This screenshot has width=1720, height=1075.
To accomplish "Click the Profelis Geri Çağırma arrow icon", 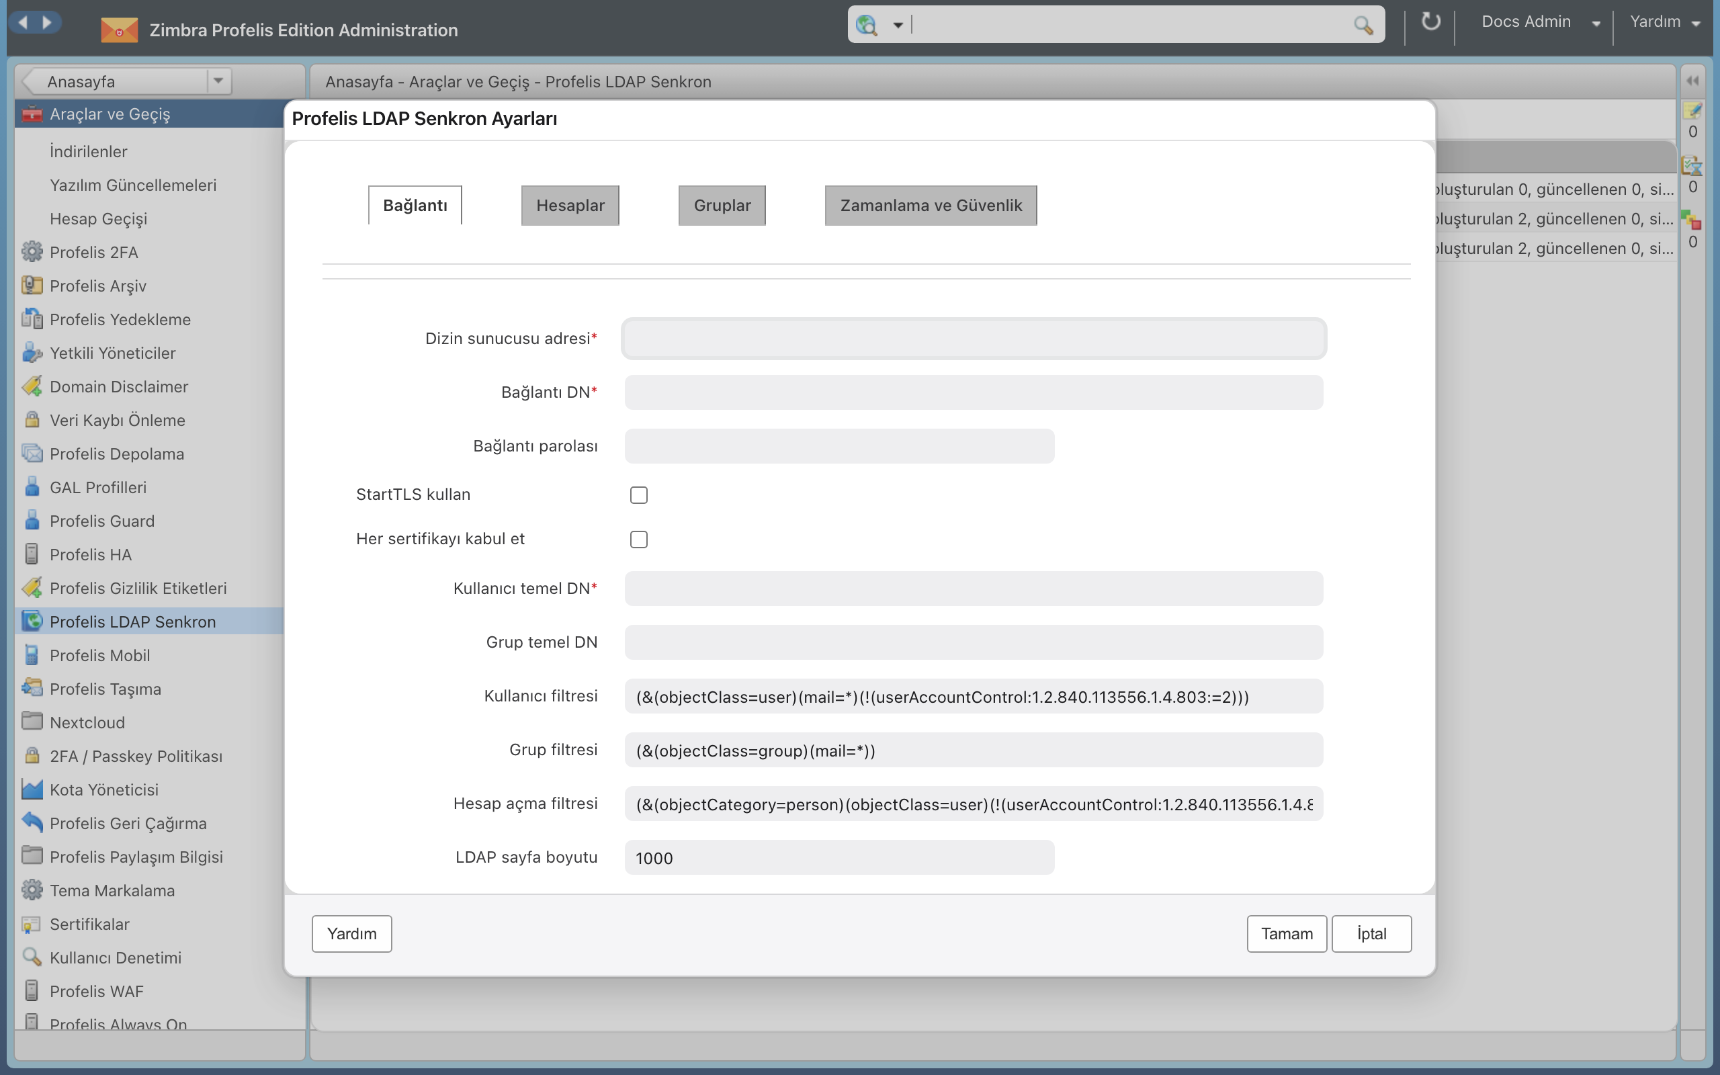I will point(32,822).
